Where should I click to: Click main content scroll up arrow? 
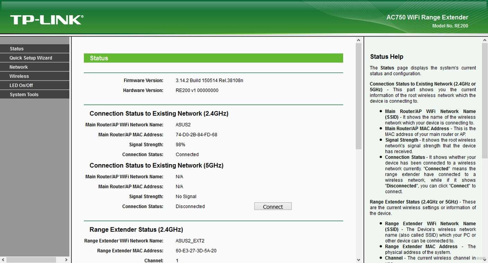[359, 41]
